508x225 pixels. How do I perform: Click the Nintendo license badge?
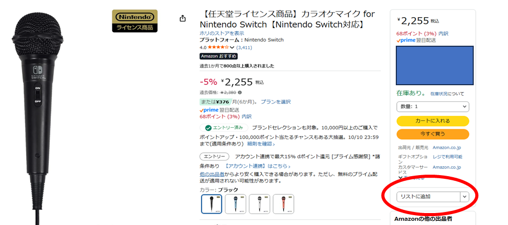tap(135, 21)
